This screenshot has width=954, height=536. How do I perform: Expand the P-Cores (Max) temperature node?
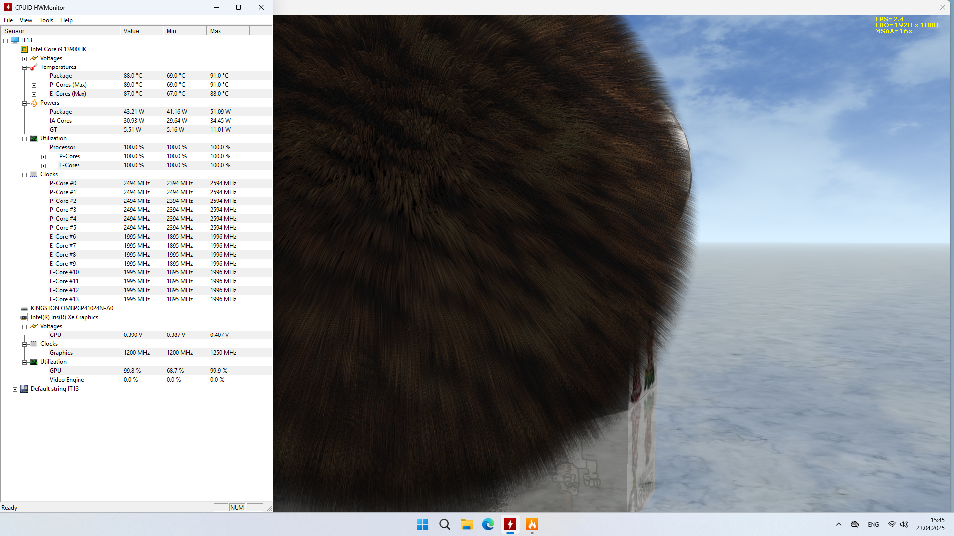tap(34, 85)
